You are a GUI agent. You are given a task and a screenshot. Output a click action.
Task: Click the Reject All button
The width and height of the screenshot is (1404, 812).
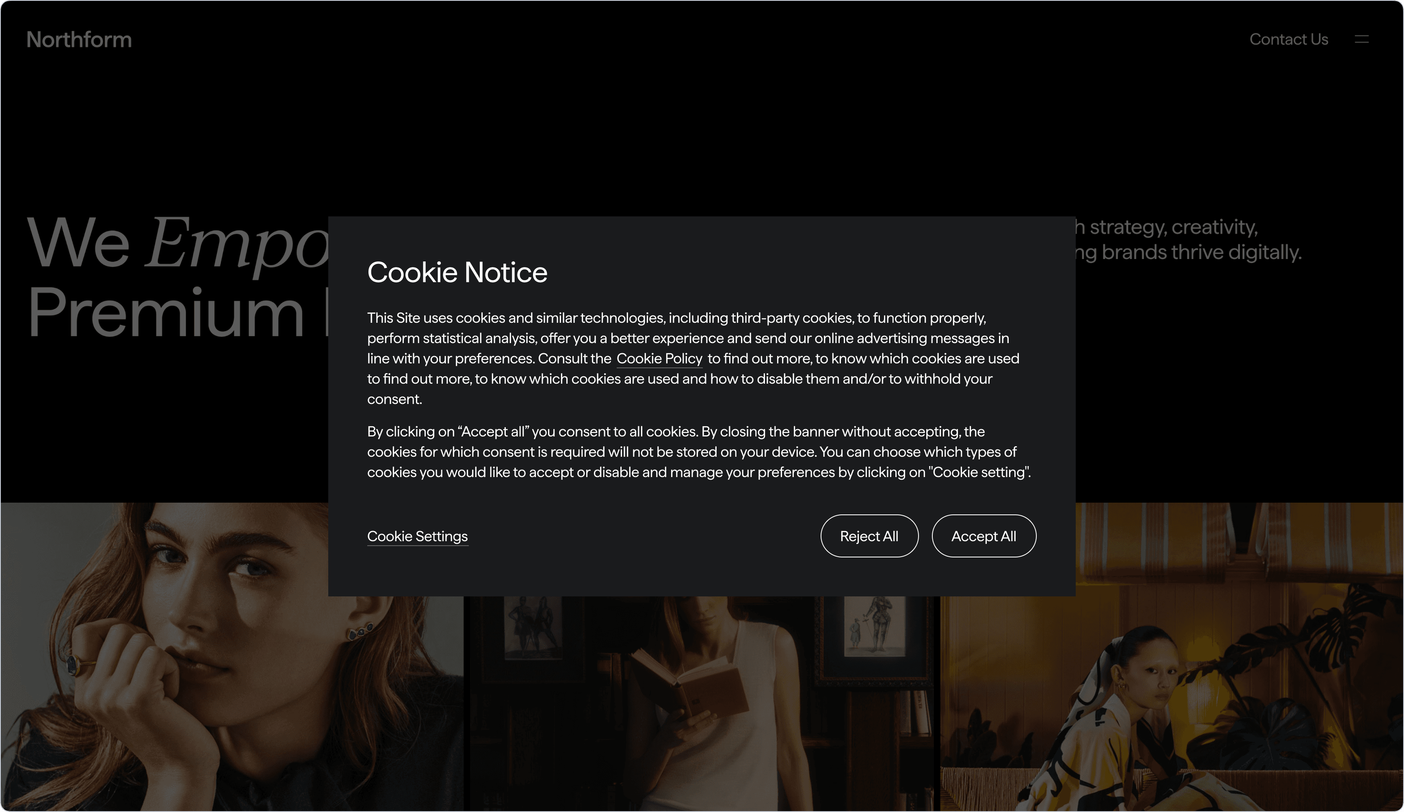click(869, 536)
